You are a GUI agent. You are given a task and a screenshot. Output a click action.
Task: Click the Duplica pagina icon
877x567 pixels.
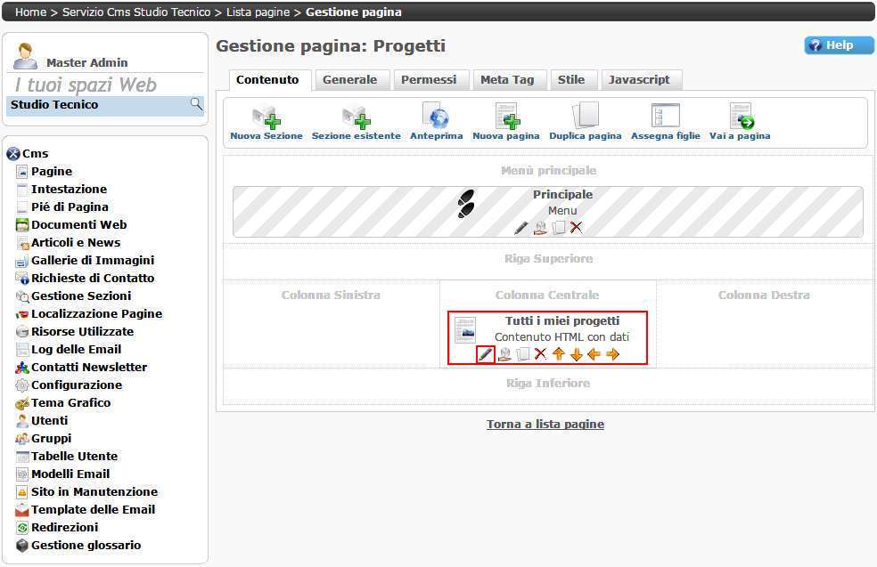[585, 117]
